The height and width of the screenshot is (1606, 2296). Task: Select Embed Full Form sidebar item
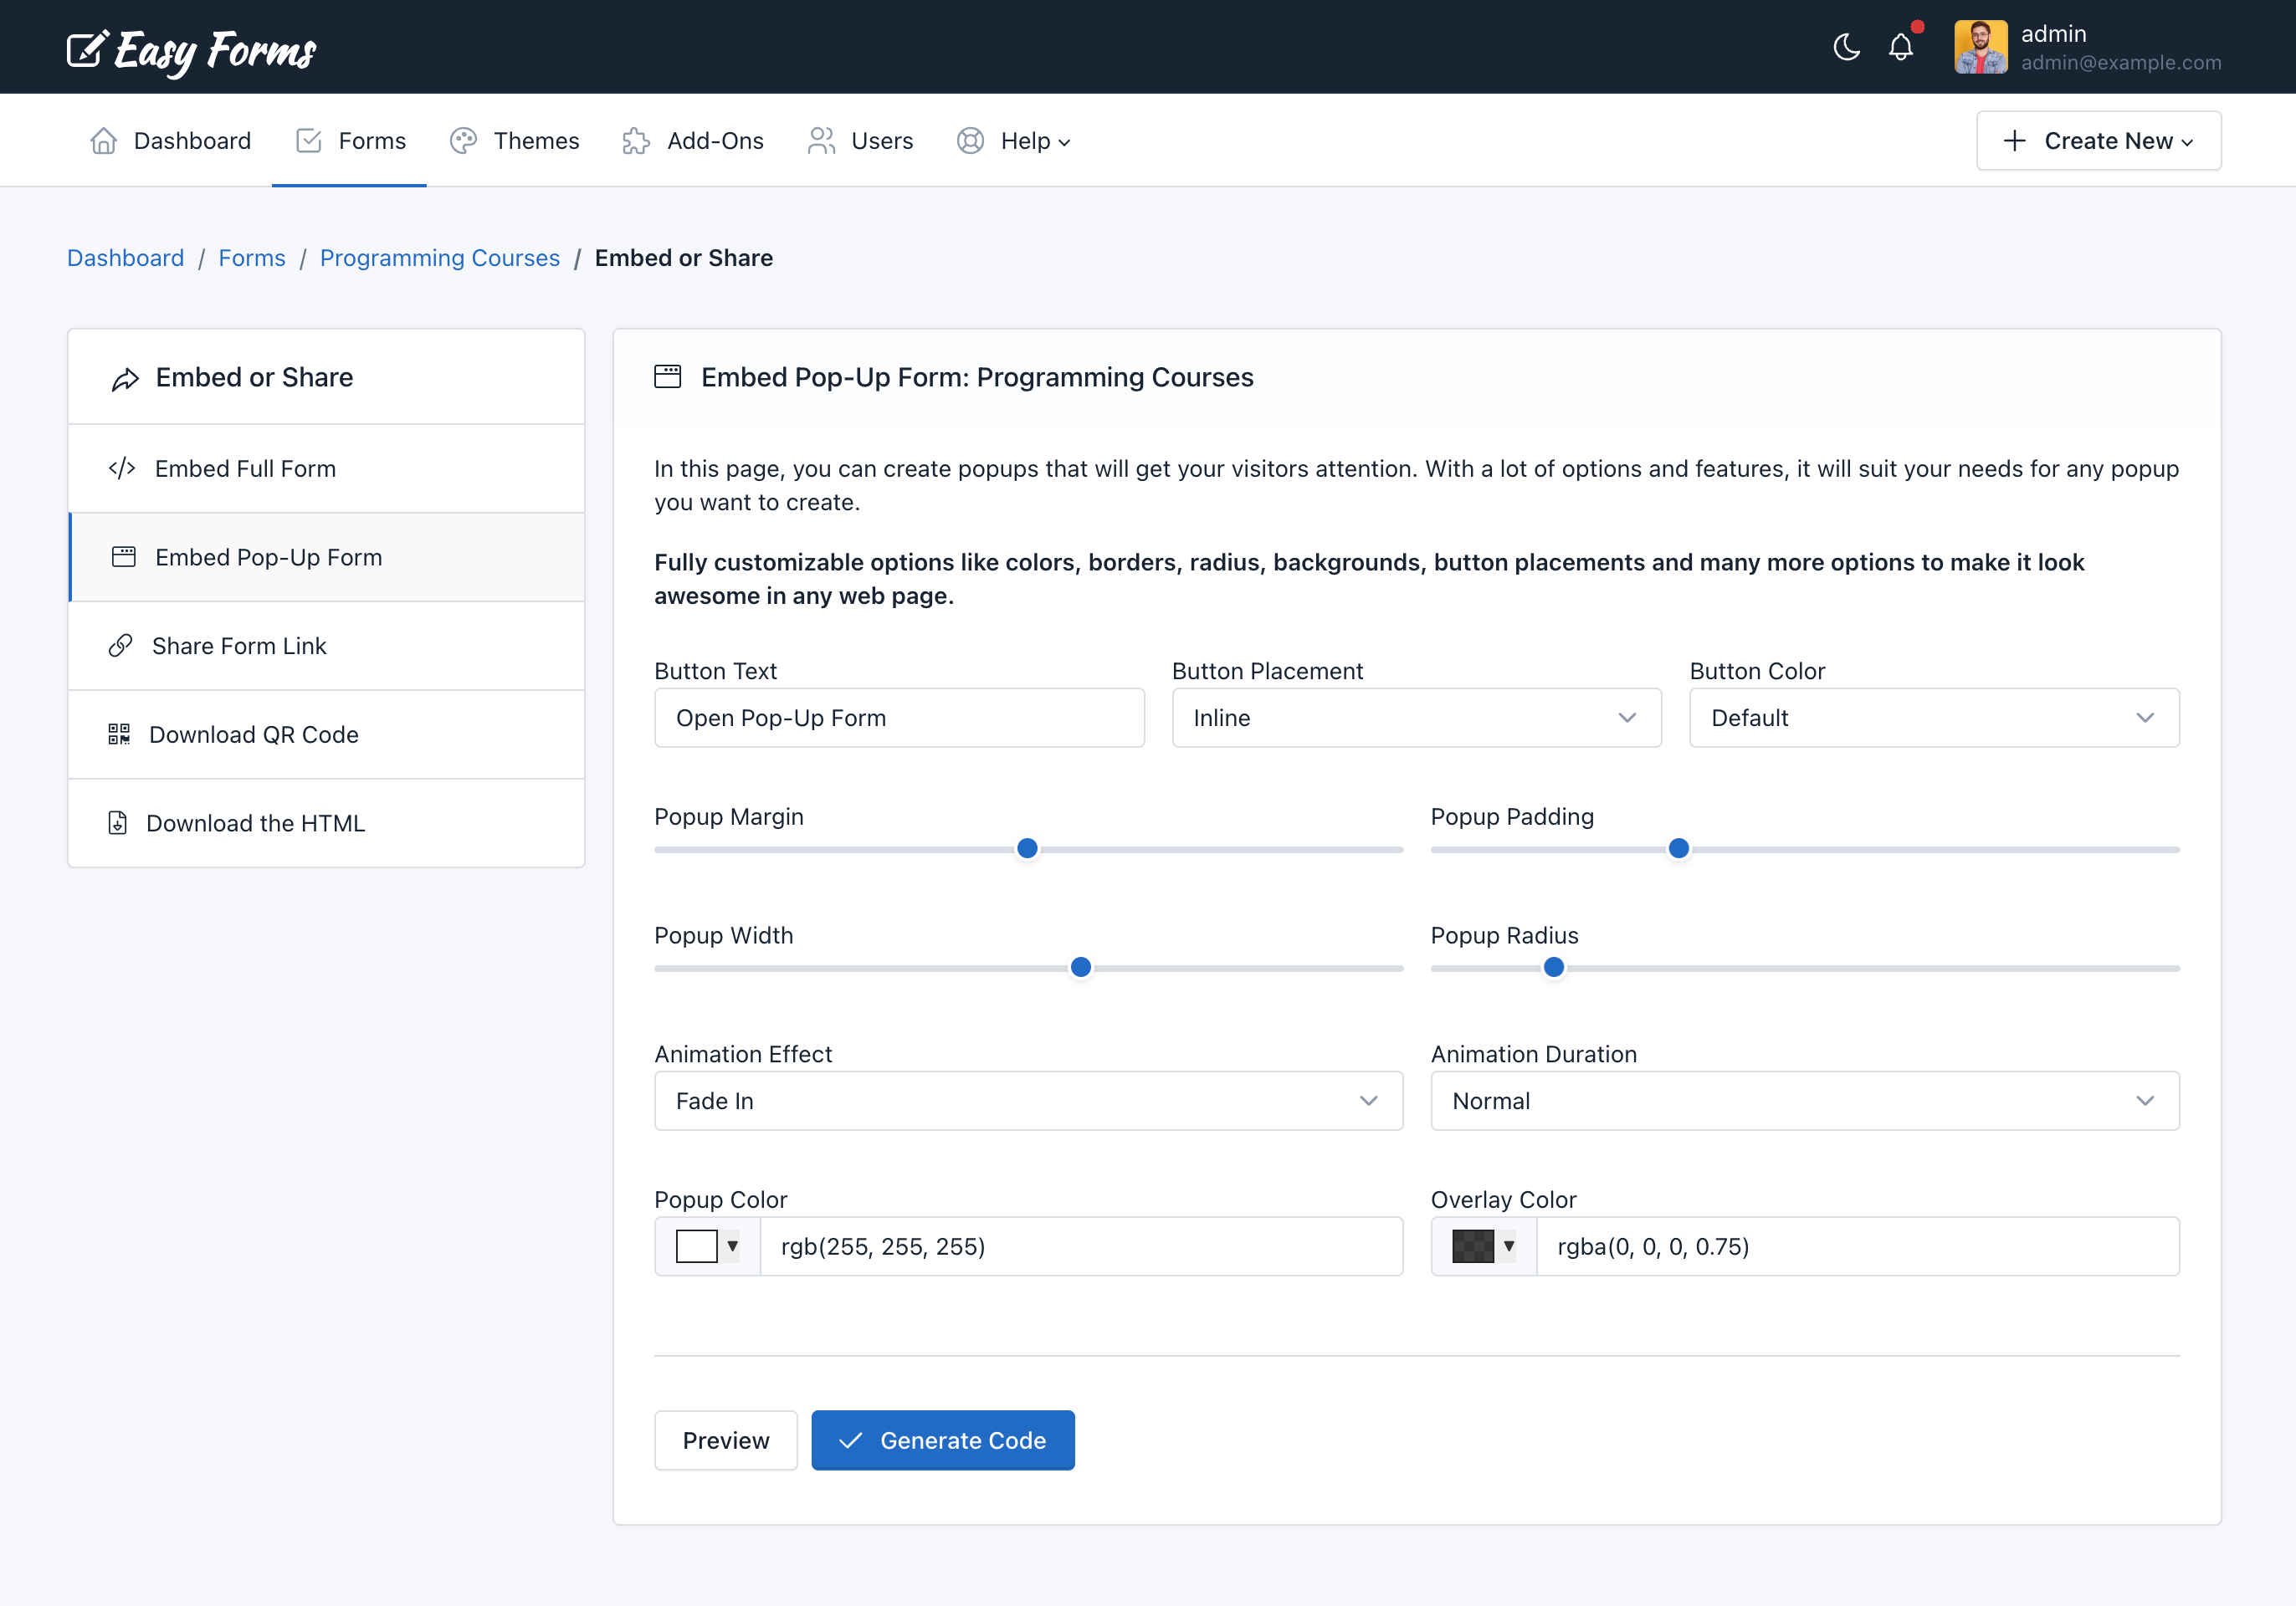326,468
